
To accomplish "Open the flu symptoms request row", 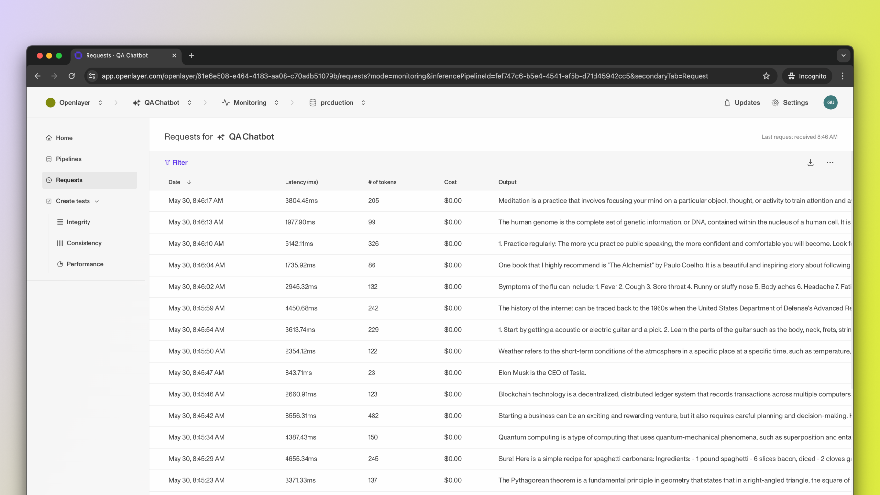I will pos(501,286).
